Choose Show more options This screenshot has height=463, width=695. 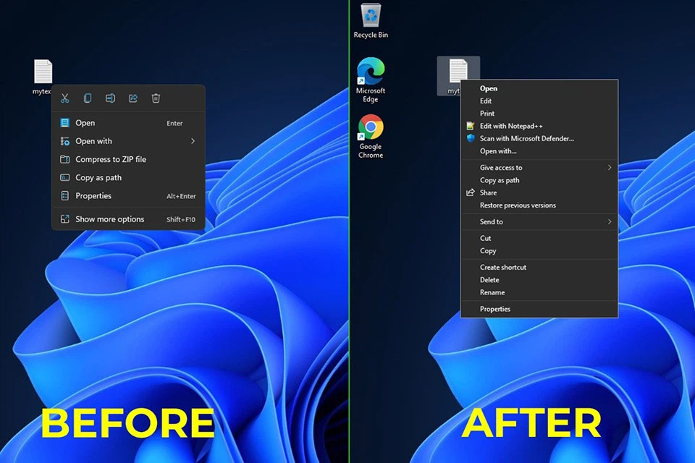pyautogui.click(x=129, y=219)
